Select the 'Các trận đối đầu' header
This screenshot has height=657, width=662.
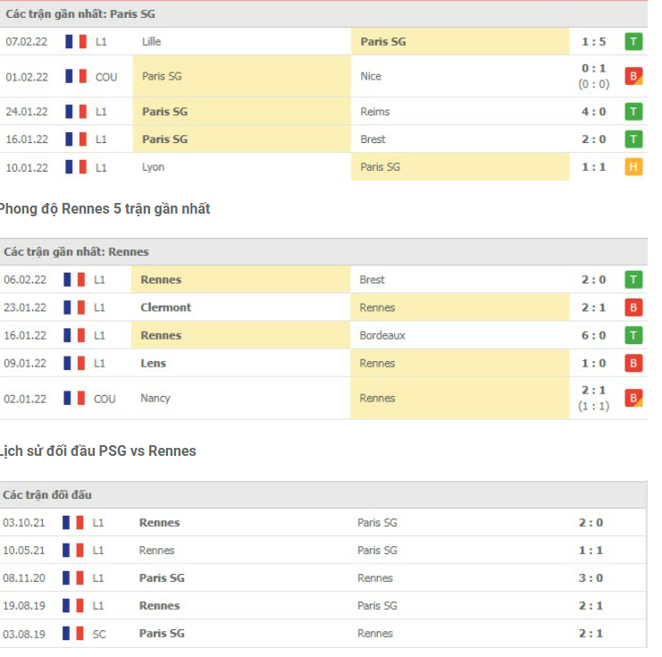(x=47, y=494)
